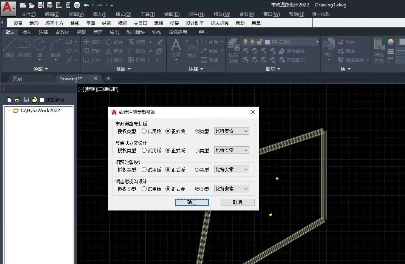Screen dimensions: 405x264
Task: Open the 文件(F) menu
Action: [28, 14]
